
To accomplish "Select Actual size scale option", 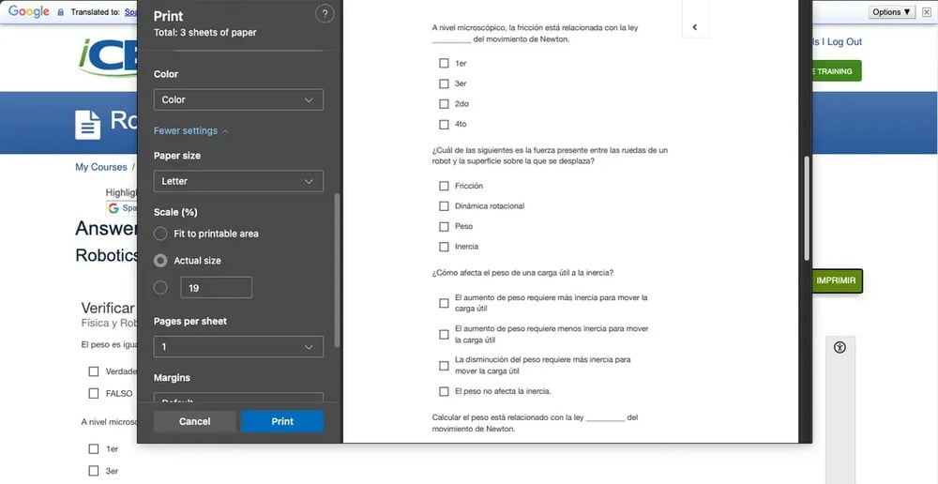I will (160, 261).
